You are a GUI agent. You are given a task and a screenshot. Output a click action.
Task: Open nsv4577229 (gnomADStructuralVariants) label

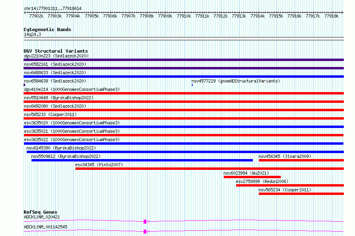236,81
